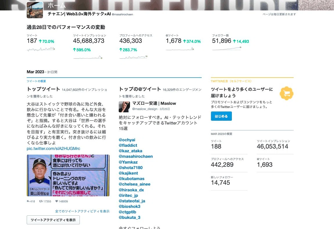Open the top tweet's TV screenshot image

68,175
